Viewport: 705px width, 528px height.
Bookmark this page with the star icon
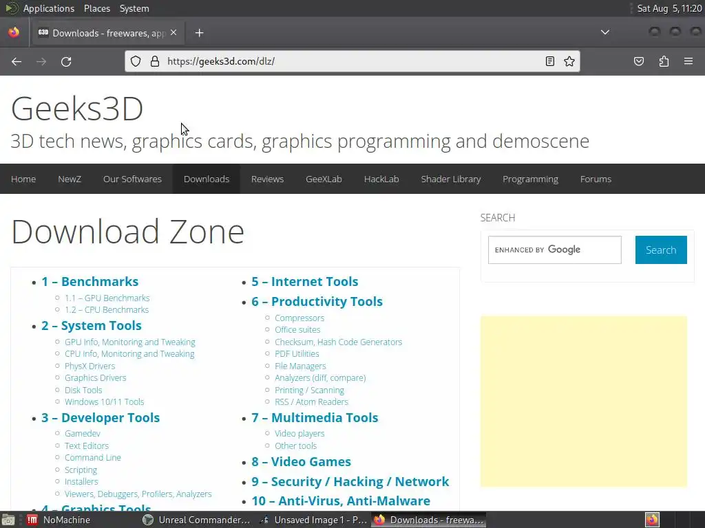tap(569, 61)
